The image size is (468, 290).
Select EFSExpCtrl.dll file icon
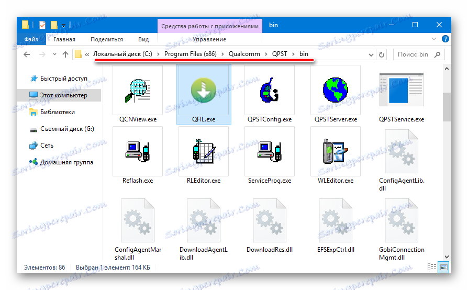pos(336,220)
